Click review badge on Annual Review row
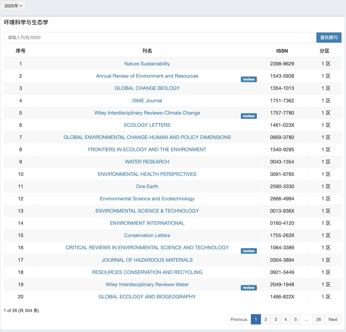This screenshot has width=346, height=332. click(249, 79)
